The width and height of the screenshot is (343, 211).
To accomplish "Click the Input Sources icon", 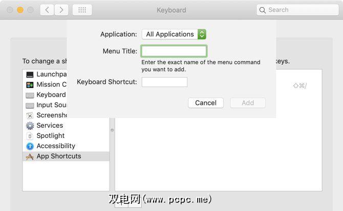I will (30, 105).
